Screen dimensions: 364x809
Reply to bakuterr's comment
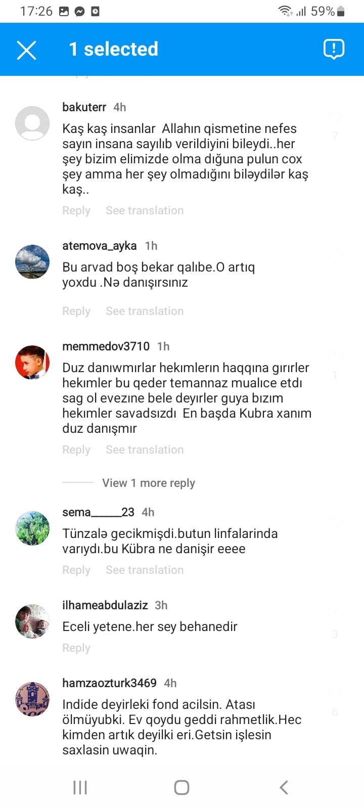click(76, 210)
